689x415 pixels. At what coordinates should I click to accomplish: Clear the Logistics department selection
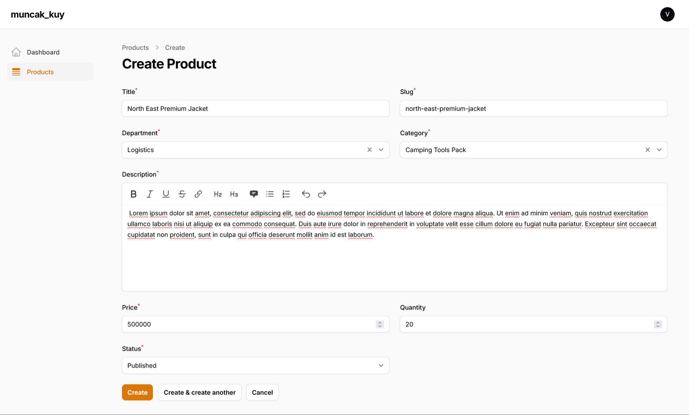(x=369, y=150)
